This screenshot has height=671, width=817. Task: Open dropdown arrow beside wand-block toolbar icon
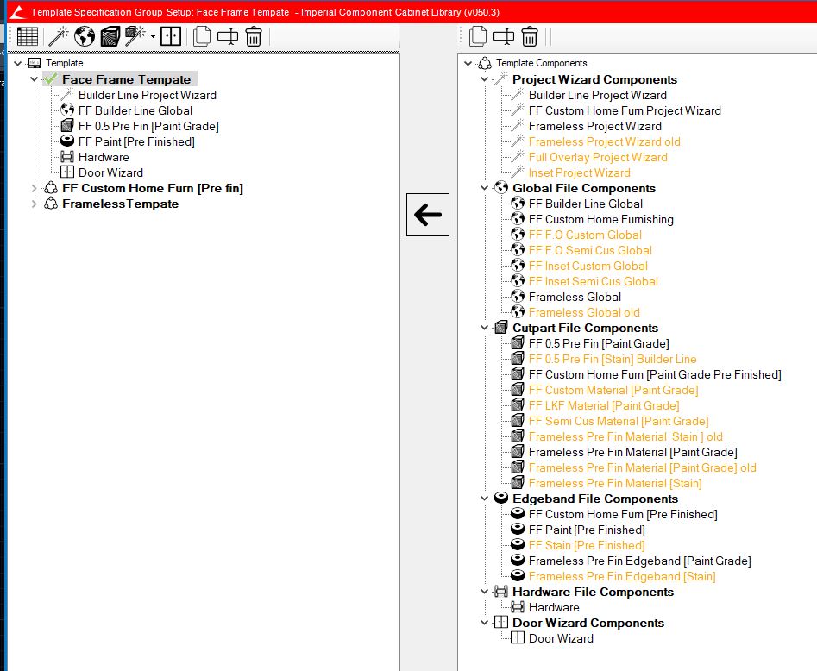point(153,37)
